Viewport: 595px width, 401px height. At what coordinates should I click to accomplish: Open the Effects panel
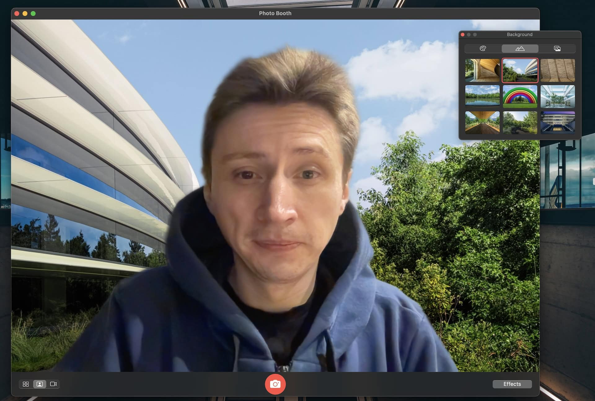tap(512, 384)
